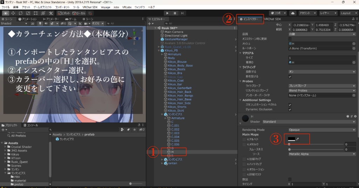Open scene component tools wrench icon
The width and height of the screenshot is (359, 188).
80,23
